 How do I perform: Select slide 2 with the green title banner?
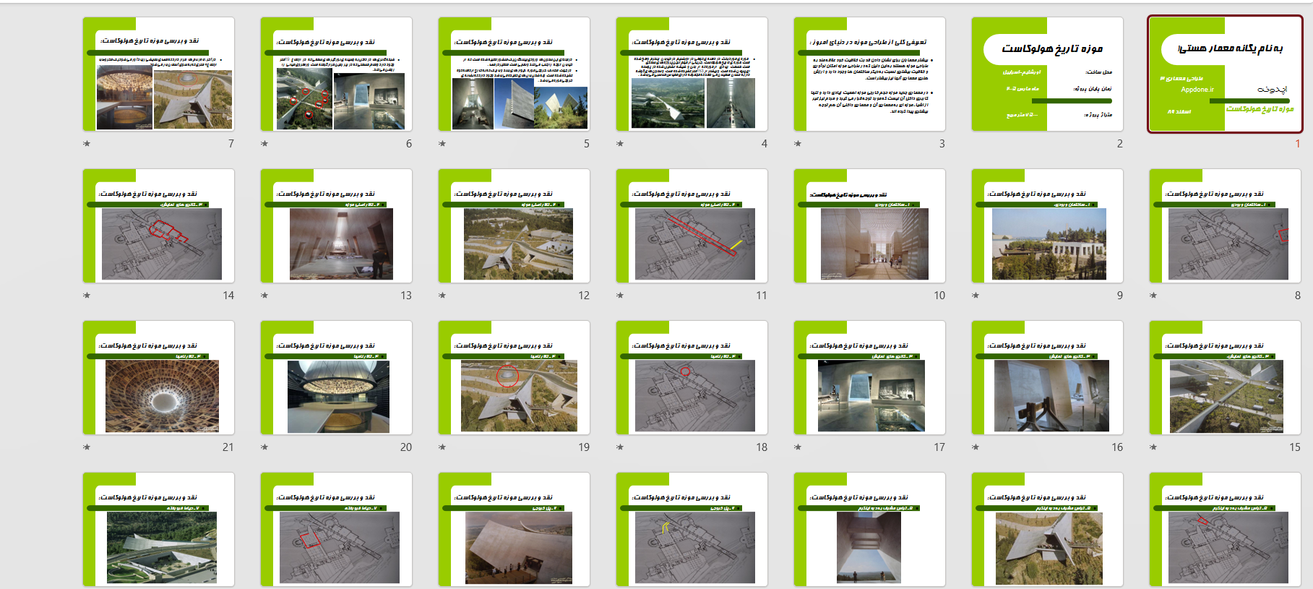[x=1047, y=74]
